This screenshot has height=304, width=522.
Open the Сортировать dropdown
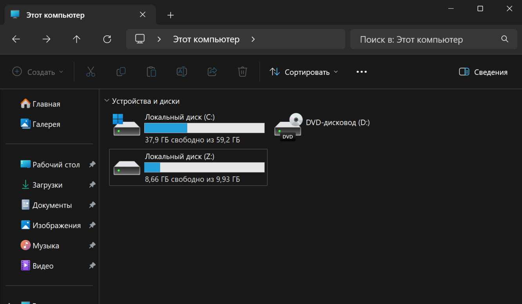[x=304, y=72]
